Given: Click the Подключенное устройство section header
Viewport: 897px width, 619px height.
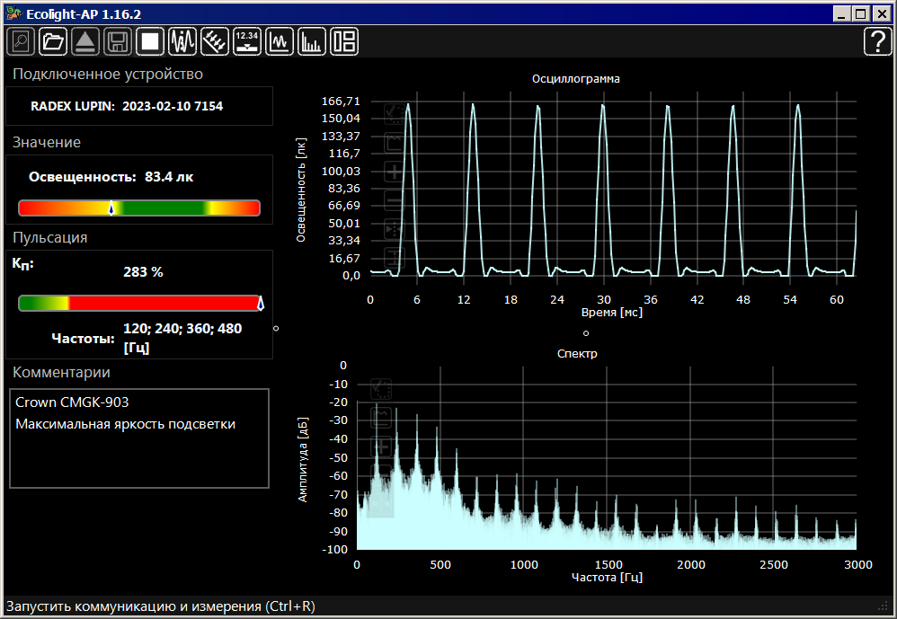Looking at the screenshot, I should (x=108, y=75).
